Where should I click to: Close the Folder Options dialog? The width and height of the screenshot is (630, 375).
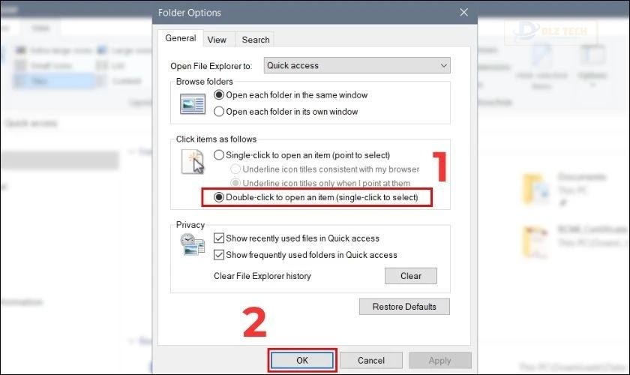(463, 13)
